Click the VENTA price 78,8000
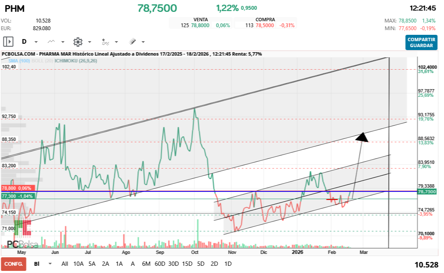The image size is (444, 273). pyautogui.click(x=200, y=25)
